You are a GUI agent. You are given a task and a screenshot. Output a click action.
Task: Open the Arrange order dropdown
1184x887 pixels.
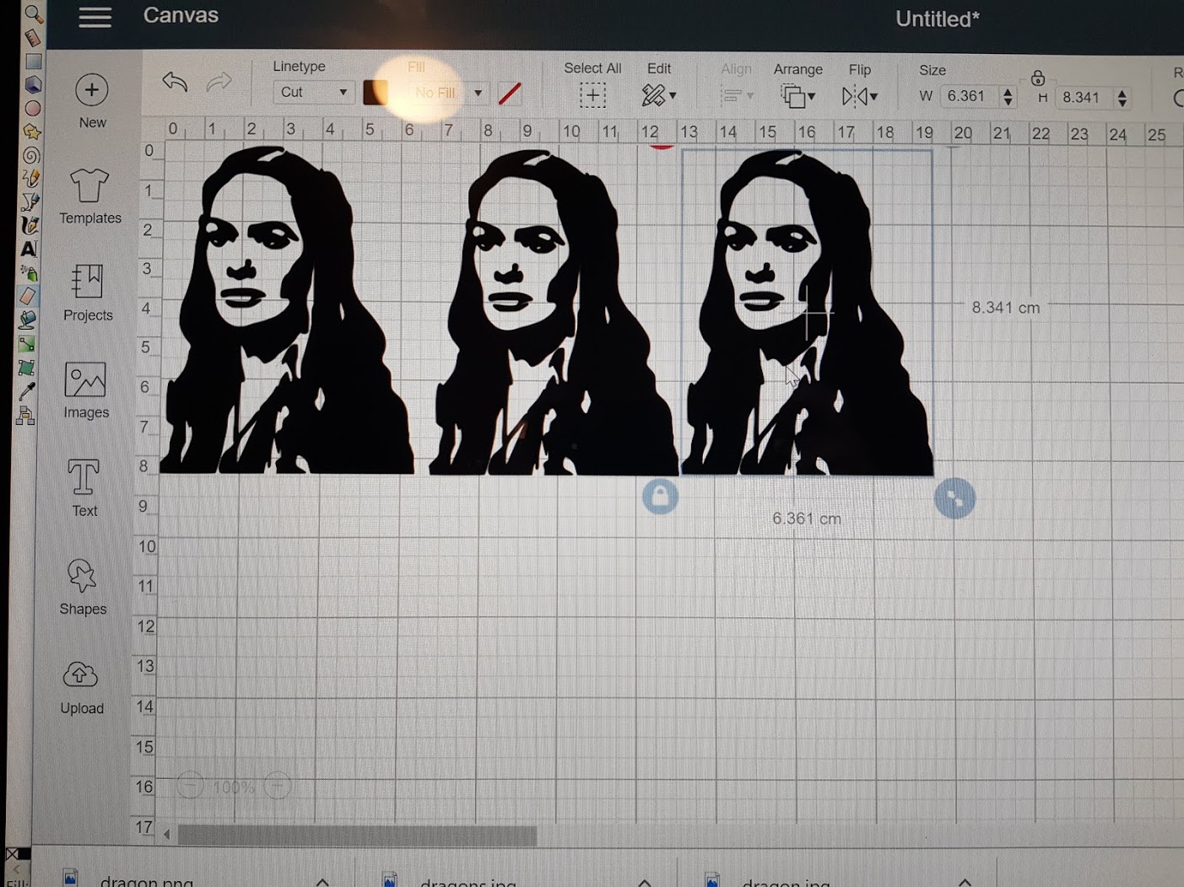(x=797, y=96)
